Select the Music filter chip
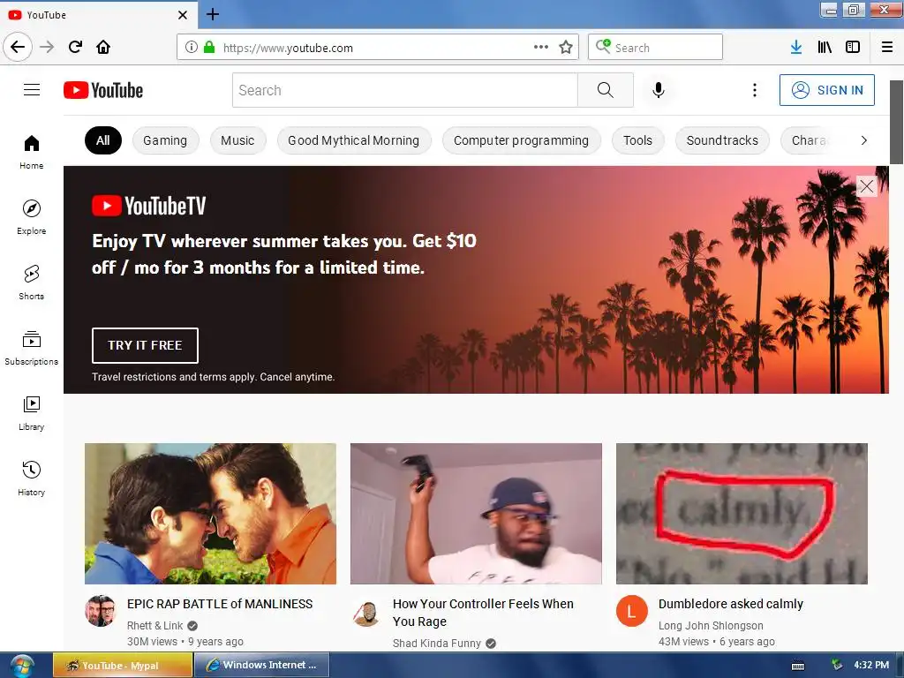 [237, 140]
